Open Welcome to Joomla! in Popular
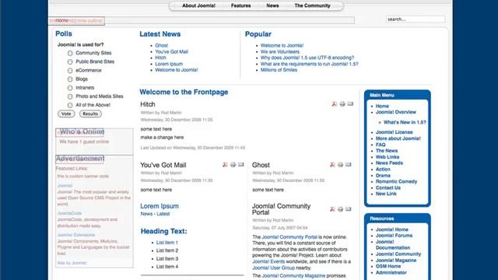Viewport: 498px width, 280px height. [x=282, y=45]
